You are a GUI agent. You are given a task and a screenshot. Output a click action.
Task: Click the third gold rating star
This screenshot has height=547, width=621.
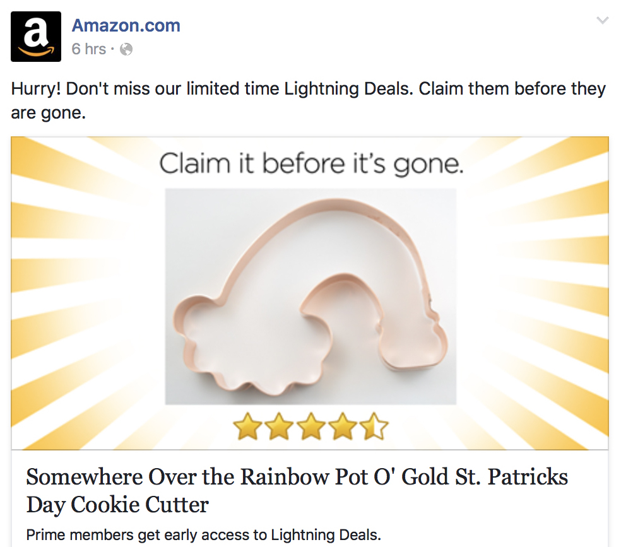(310, 426)
